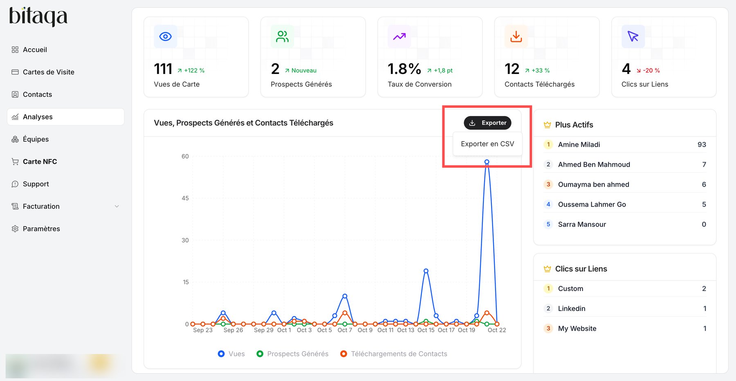Open the Exporter dropdown button

pyautogui.click(x=487, y=123)
